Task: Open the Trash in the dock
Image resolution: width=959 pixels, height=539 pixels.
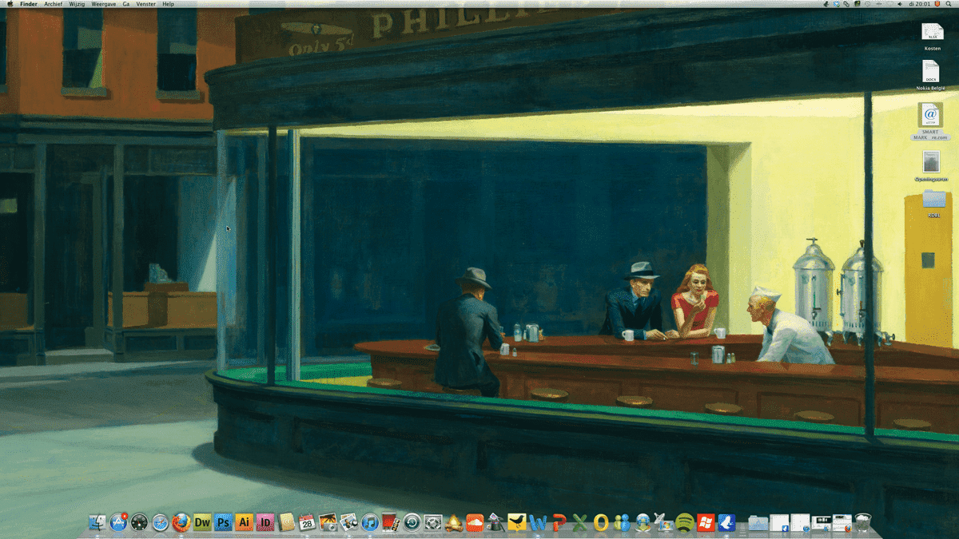Action: tap(862, 523)
